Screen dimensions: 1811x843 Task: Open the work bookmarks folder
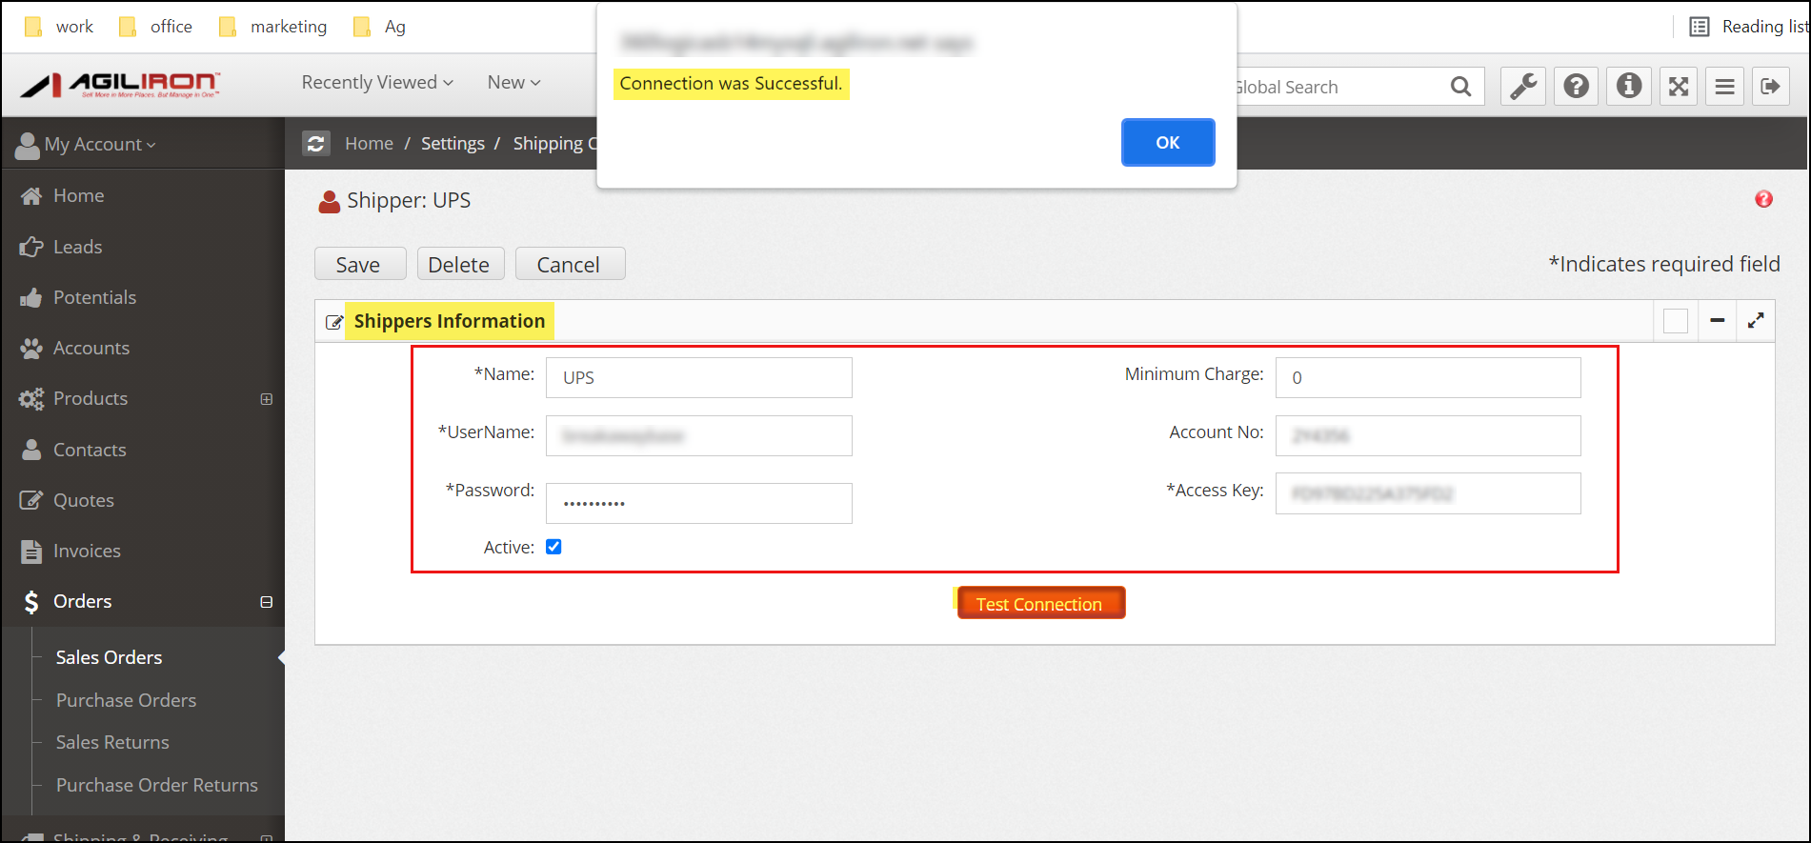(x=58, y=27)
